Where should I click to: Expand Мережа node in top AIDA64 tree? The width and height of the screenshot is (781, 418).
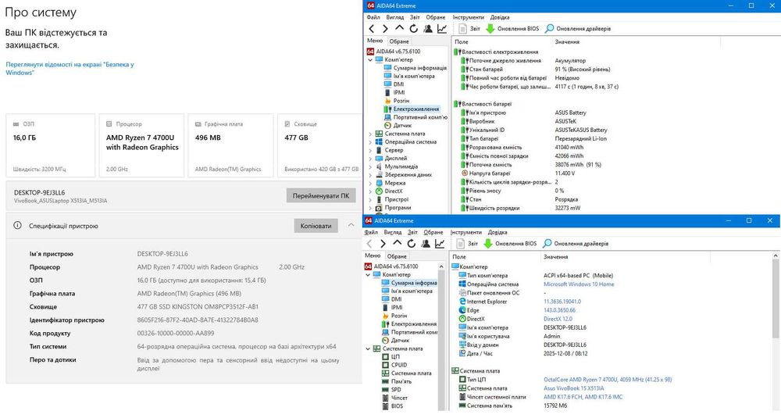point(370,184)
